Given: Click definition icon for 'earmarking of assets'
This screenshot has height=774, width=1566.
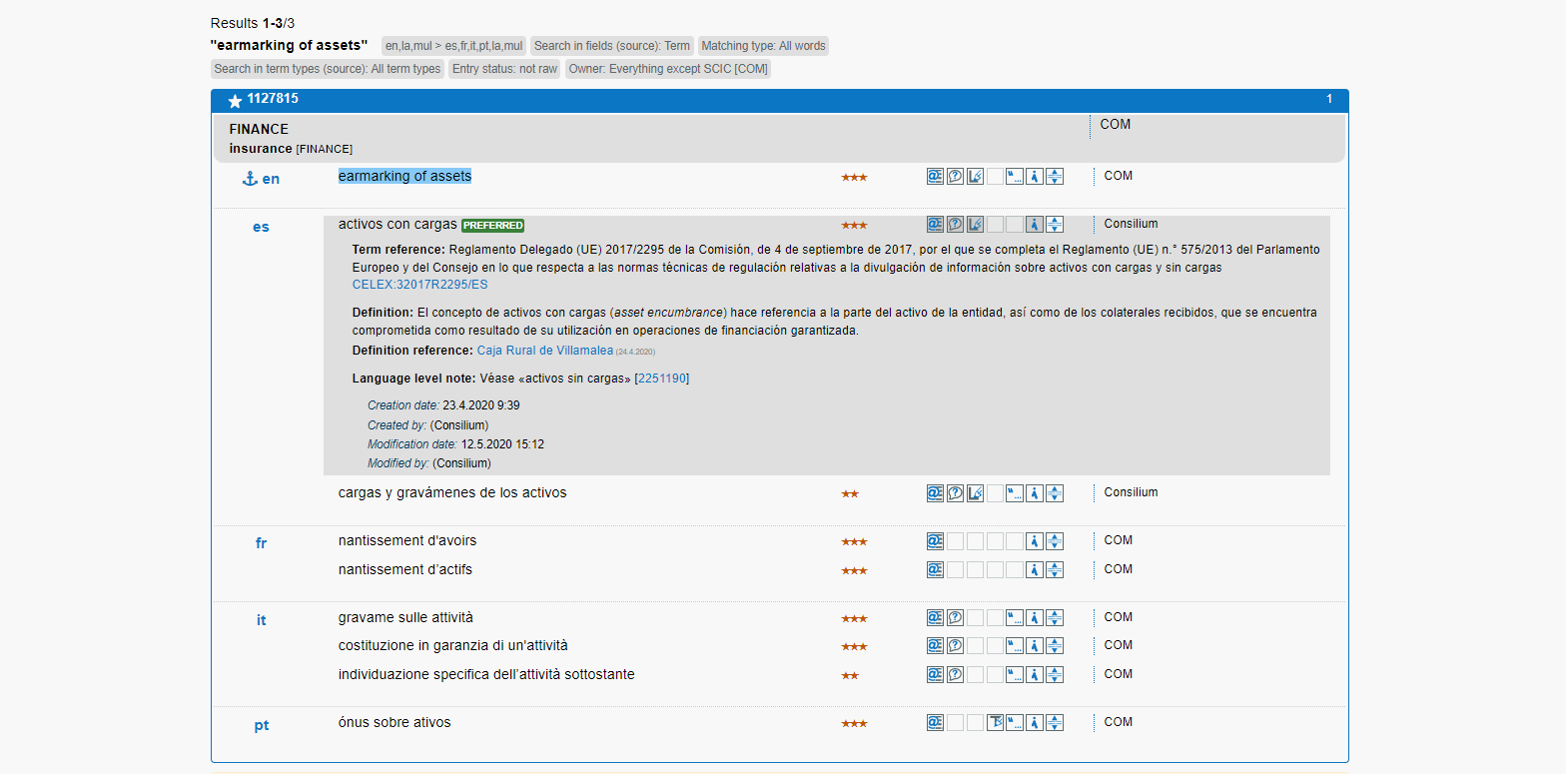Looking at the screenshot, I should click(955, 177).
